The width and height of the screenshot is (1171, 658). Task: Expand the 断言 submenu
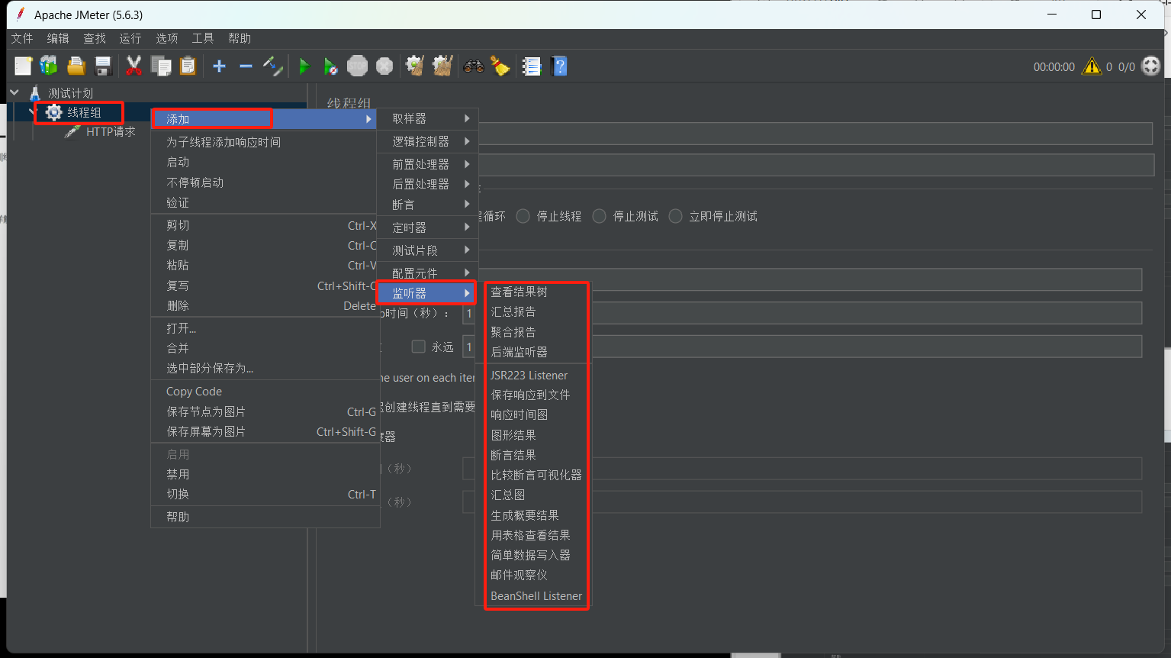click(427, 205)
